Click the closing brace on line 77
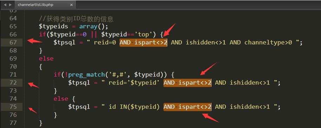The width and height of the screenshot is (321, 128). point(41,123)
